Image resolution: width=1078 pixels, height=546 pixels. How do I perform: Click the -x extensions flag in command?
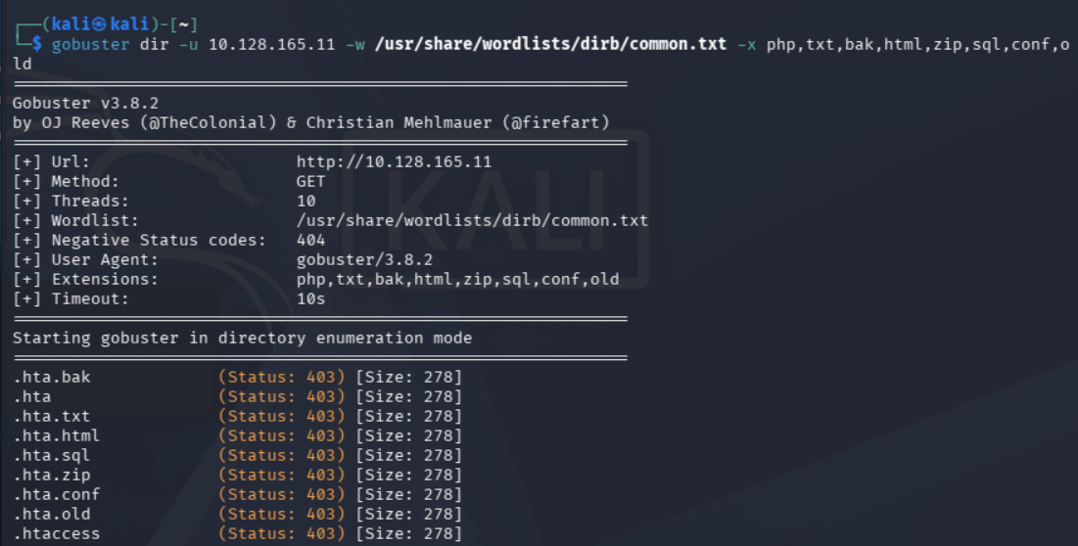(x=746, y=45)
